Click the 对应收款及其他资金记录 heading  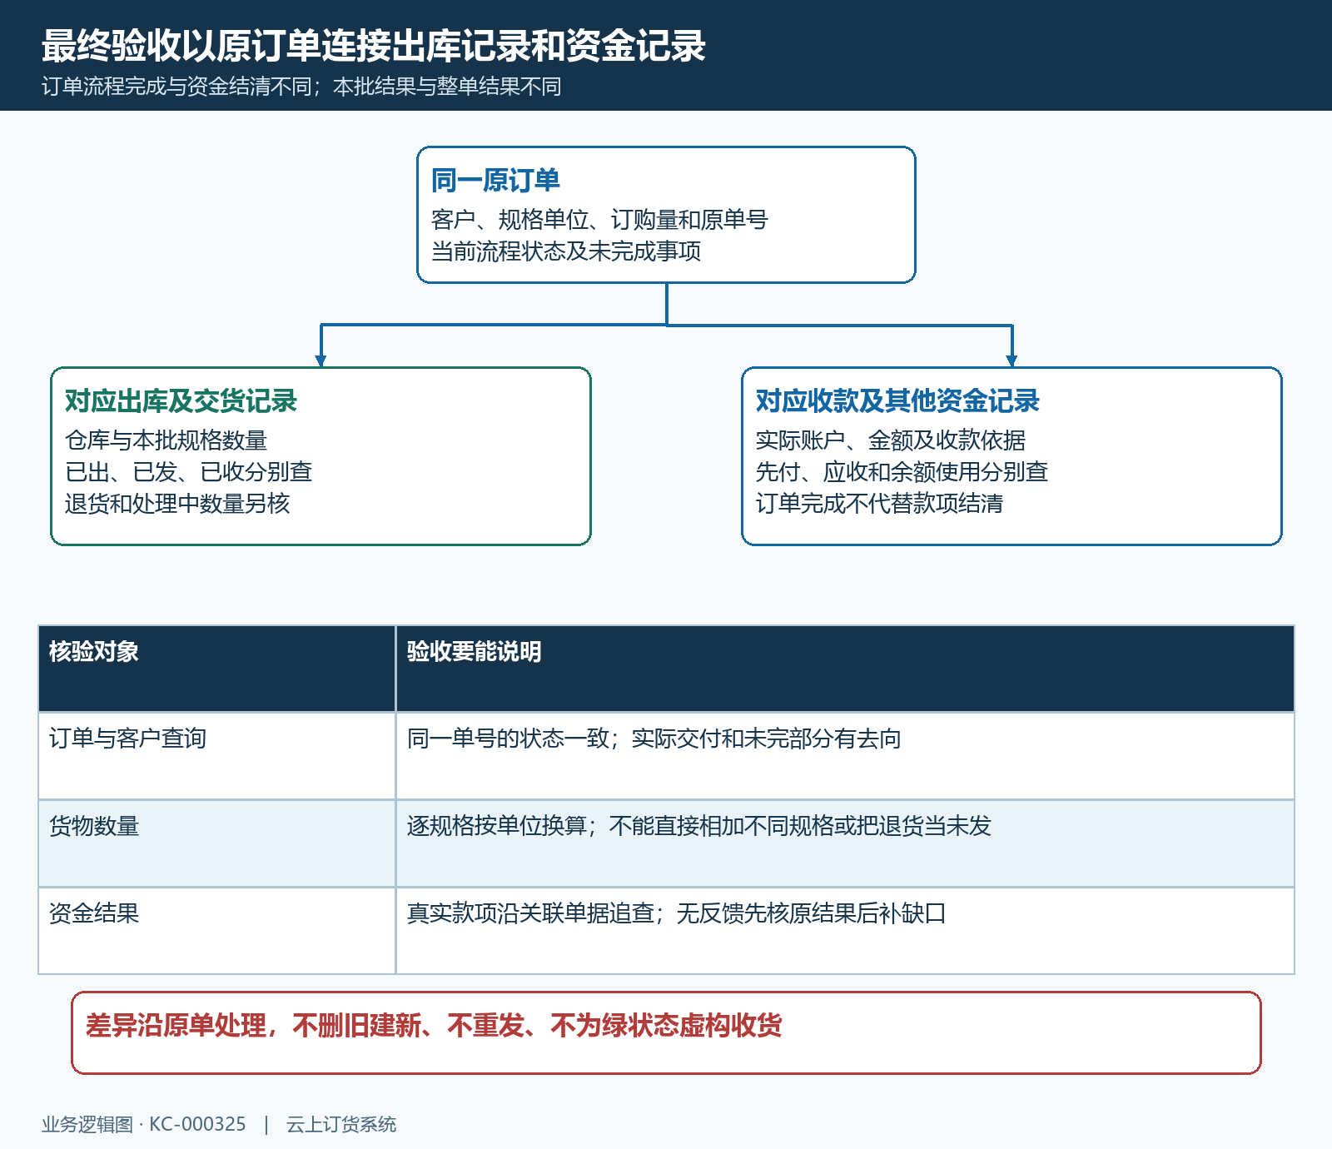[897, 400]
